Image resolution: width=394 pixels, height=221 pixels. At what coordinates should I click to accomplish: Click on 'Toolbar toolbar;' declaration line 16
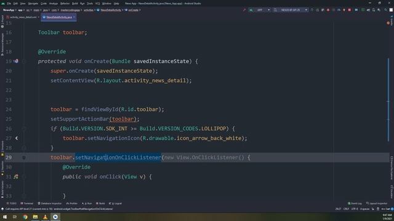(x=63, y=33)
